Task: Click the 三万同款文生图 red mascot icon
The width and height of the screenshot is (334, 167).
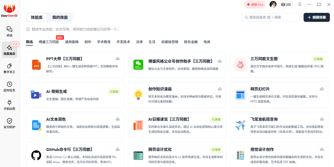Action: [x=240, y=65]
